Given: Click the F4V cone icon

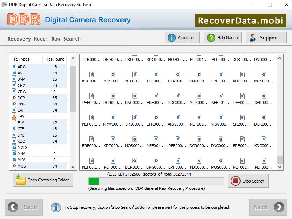Looking at the screenshot, I should pyautogui.click(x=14, y=116).
